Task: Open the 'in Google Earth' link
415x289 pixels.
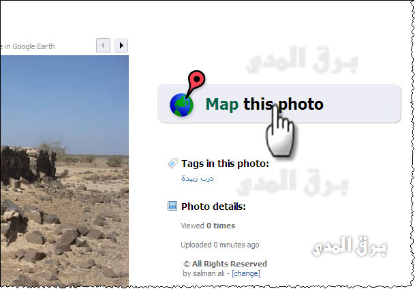Action: [x=27, y=46]
